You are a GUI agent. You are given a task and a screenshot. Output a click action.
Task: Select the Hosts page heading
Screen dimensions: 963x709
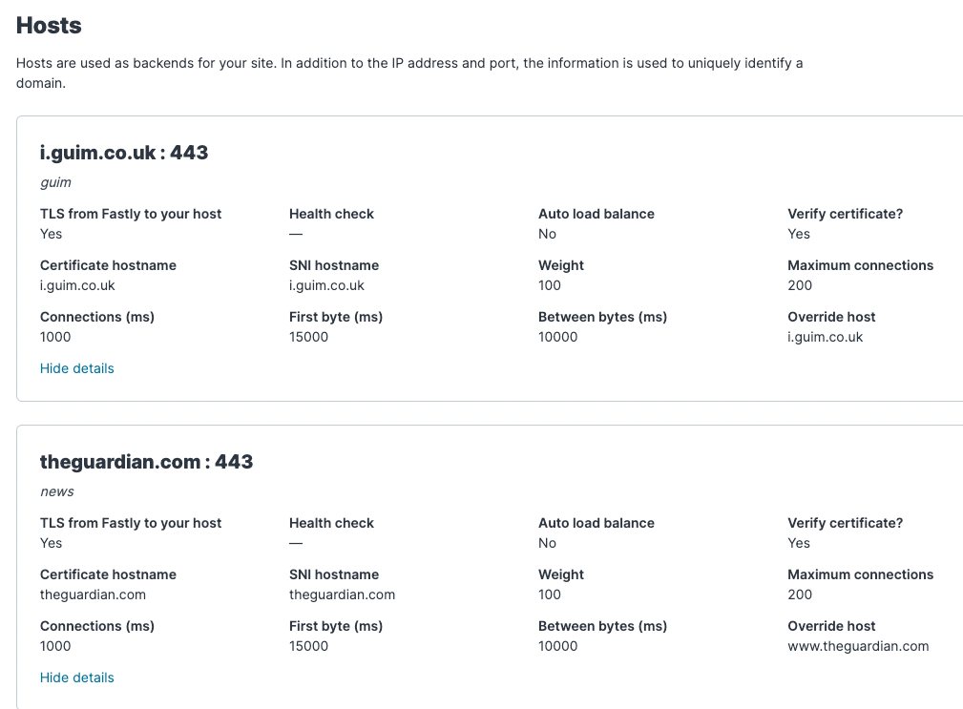[x=49, y=25]
